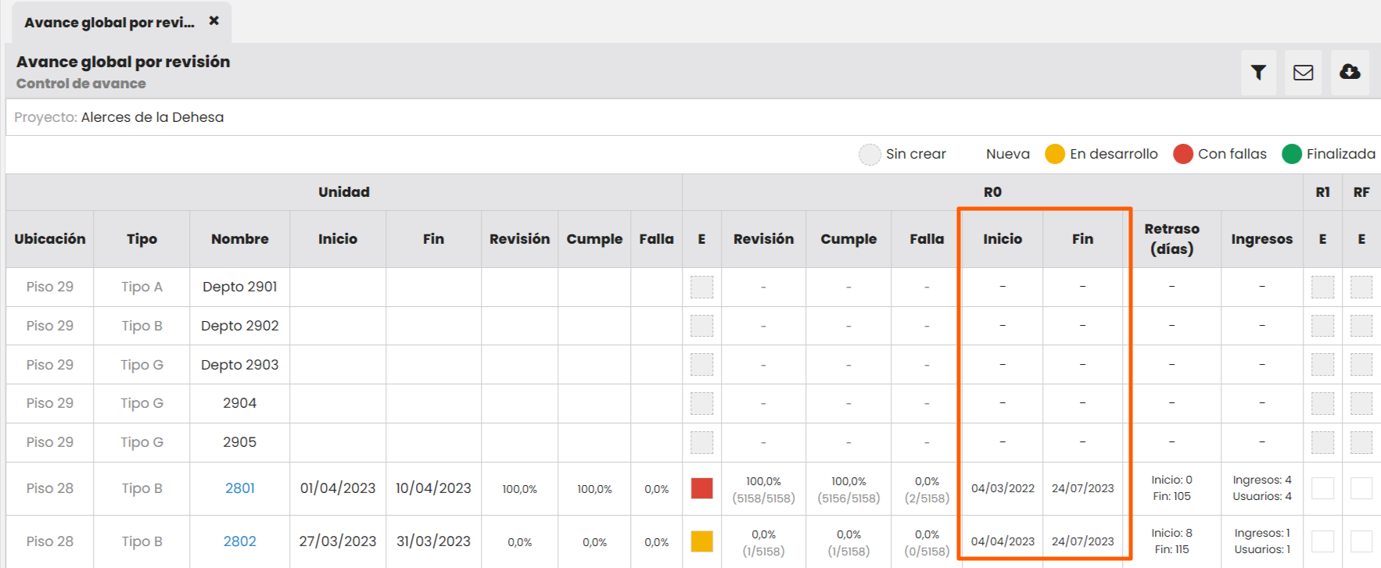This screenshot has width=1381, height=568.
Task: Open unit 2801 link
Action: coord(239,488)
